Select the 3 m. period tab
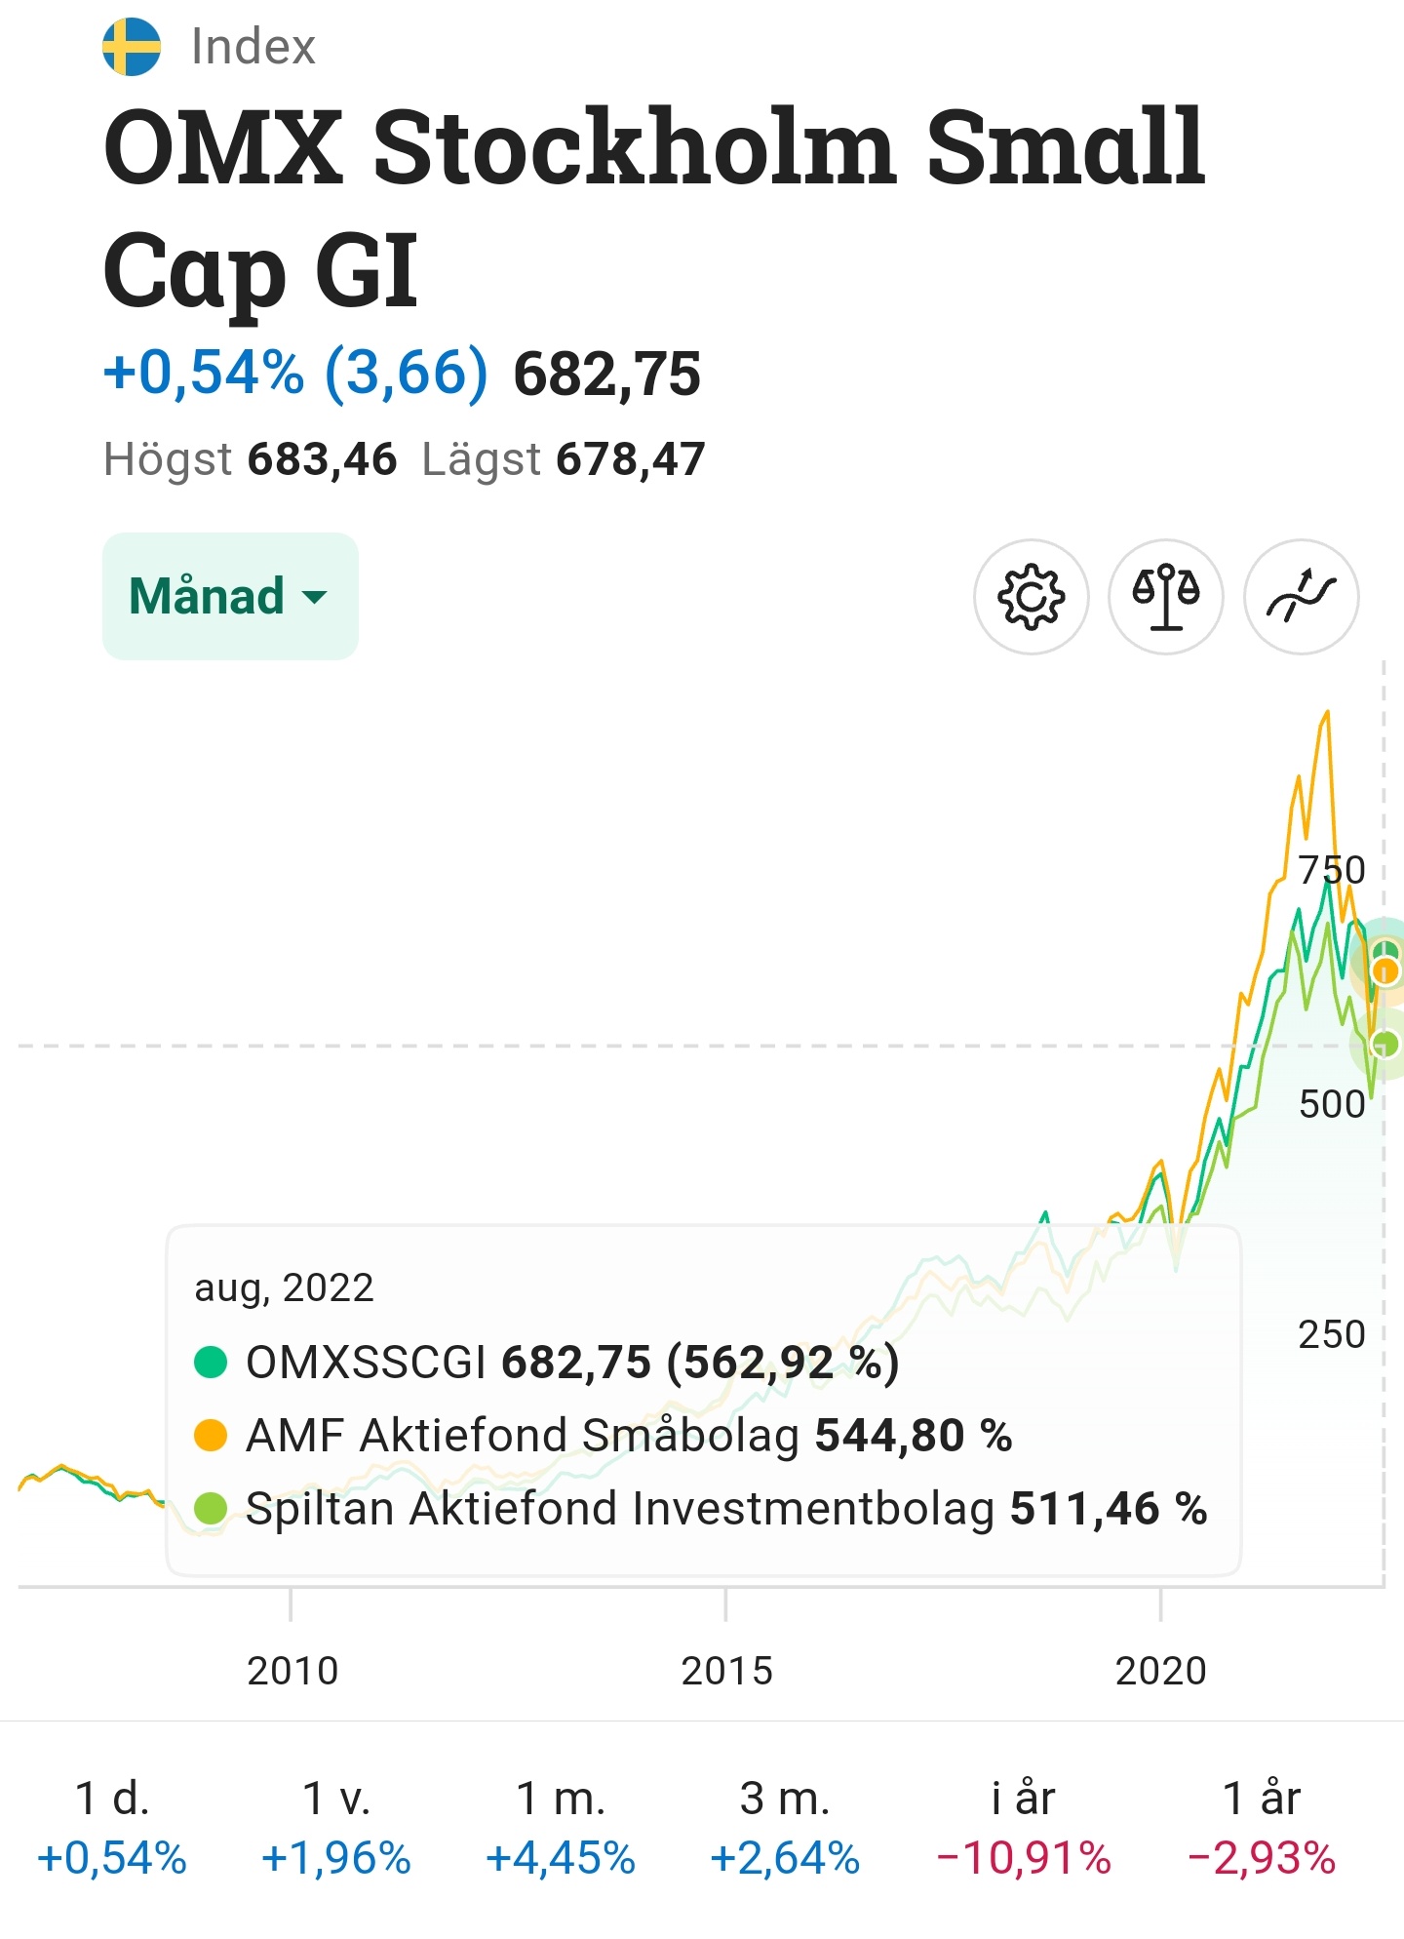This screenshot has height=1939, width=1404. click(x=785, y=1828)
